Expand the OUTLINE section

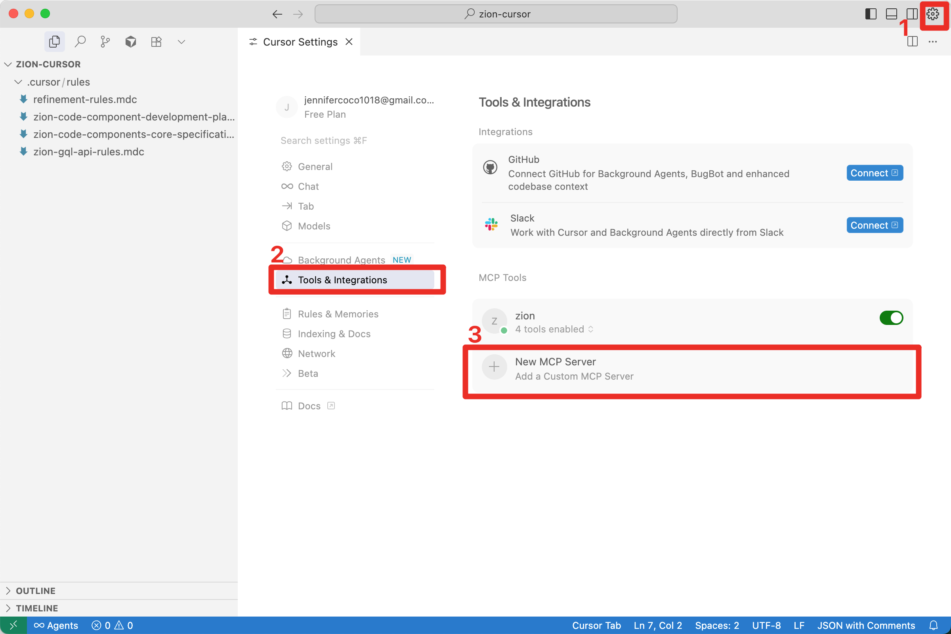coord(119,591)
